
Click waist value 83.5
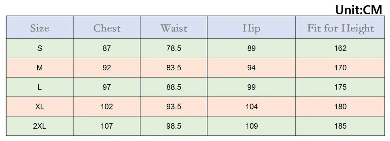click(x=174, y=68)
